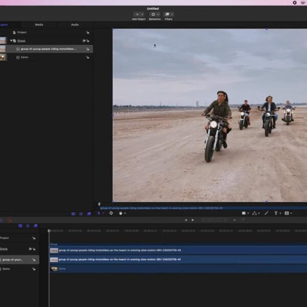This screenshot has width=307, height=307.
Task: Select the Rectangle shape tool
Action: (244, 213)
